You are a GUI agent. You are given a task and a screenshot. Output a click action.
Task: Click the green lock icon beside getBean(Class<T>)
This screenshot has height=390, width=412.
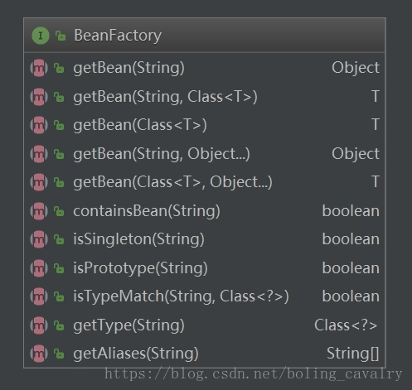pos(59,125)
